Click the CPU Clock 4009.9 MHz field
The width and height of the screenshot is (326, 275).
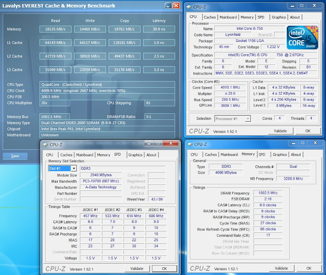107,90
